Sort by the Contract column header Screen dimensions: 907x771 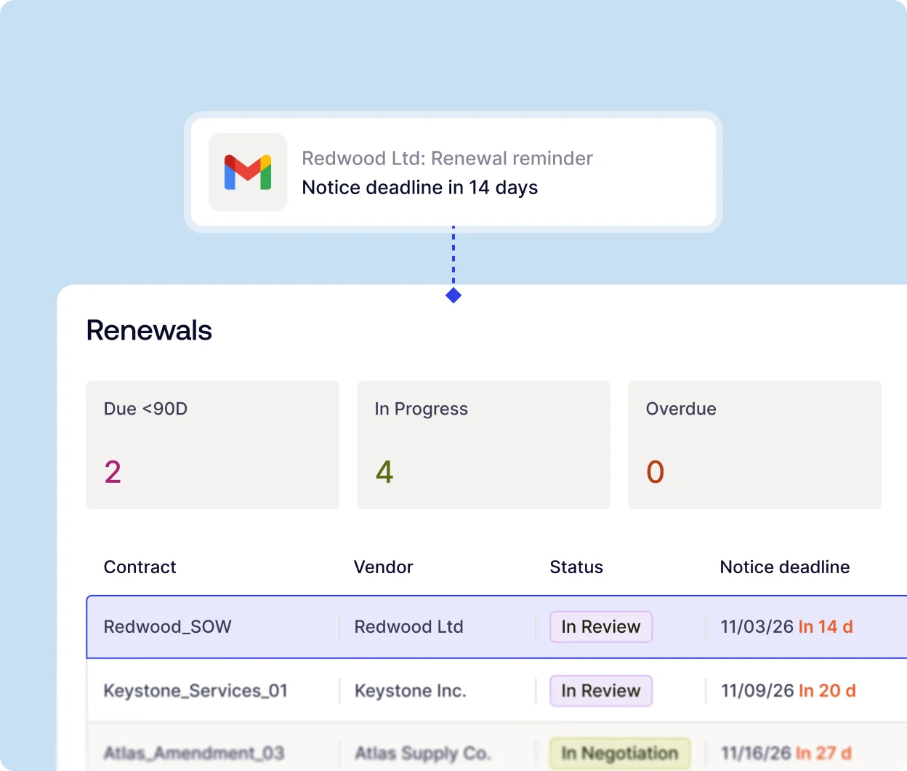140,567
